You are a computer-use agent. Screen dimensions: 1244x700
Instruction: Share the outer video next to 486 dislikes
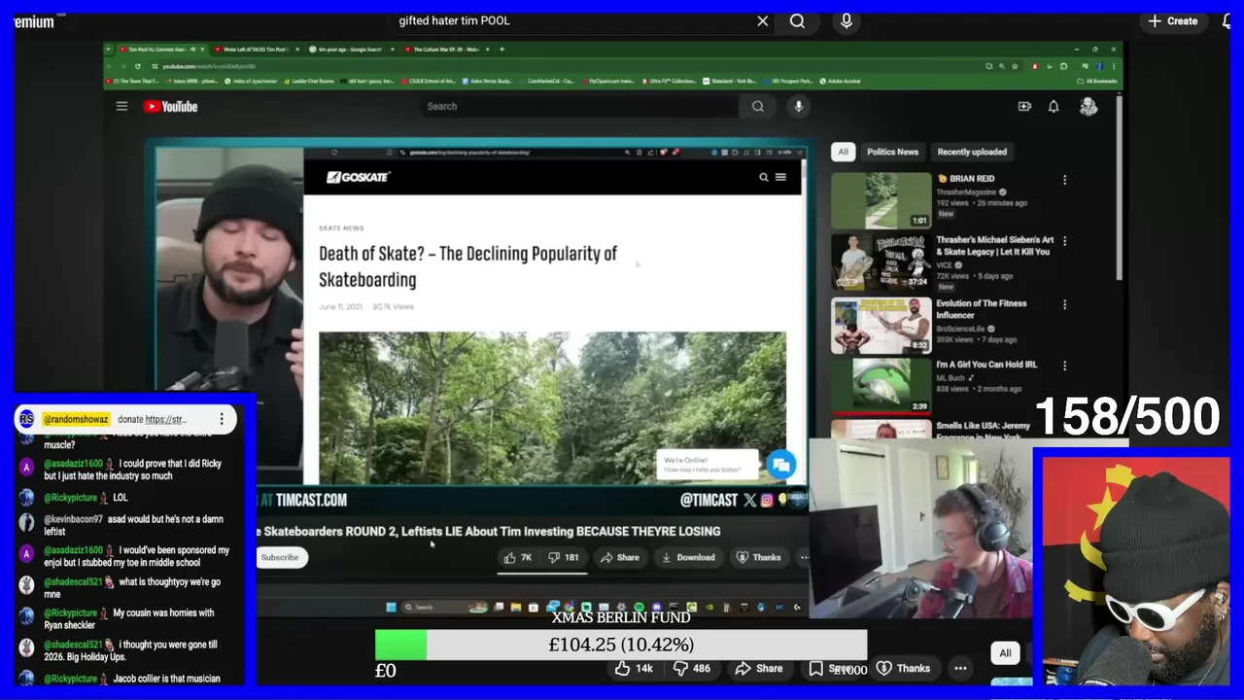pos(759,668)
